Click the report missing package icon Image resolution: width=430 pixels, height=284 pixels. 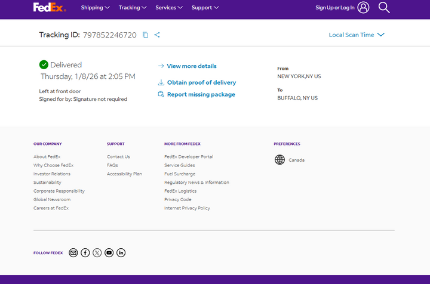click(161, 94)
